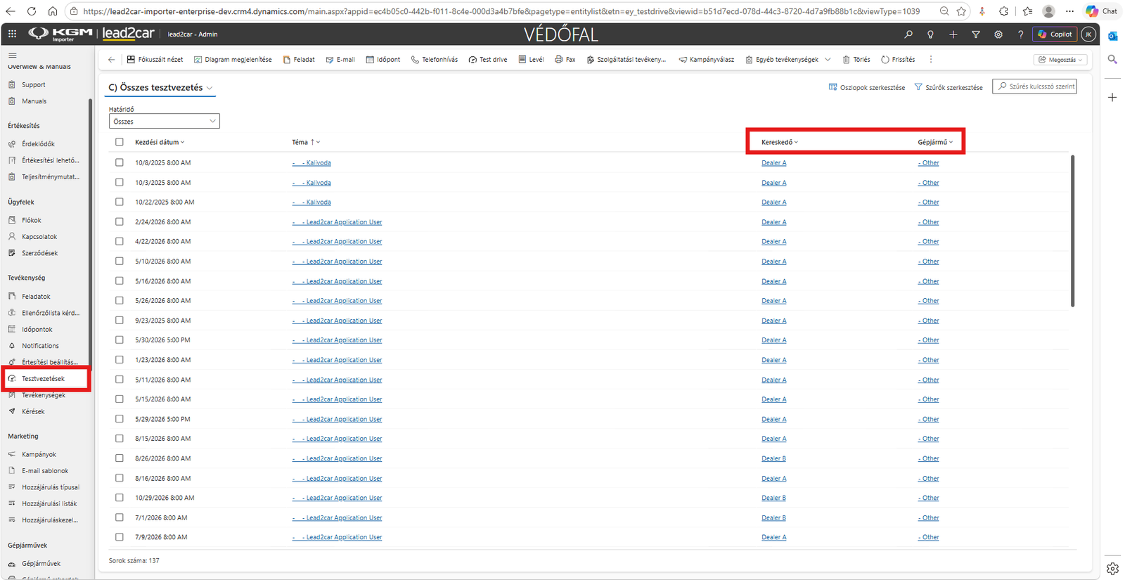Screen dimensions: 1125x580
Task: Open the settings gear in header
Action: (998, 34)
